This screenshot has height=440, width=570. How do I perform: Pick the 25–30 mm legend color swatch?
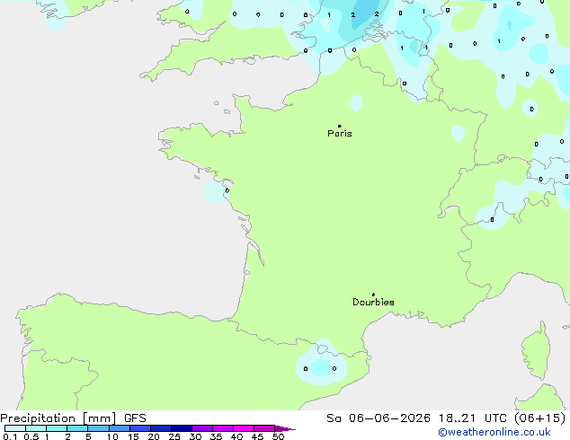tap(182, 428)
